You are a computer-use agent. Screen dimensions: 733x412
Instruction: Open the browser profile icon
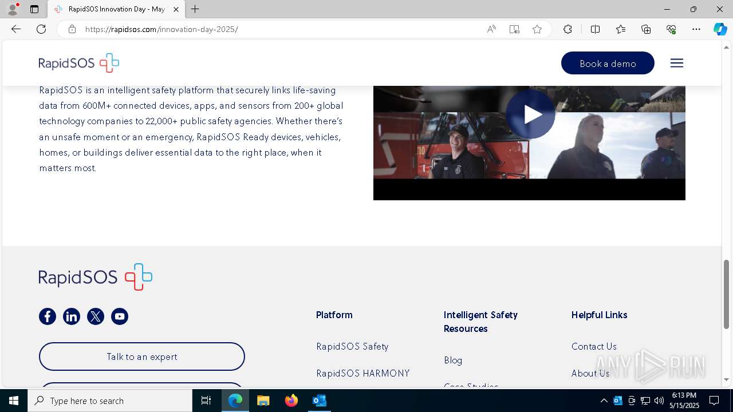pos(13,9)
